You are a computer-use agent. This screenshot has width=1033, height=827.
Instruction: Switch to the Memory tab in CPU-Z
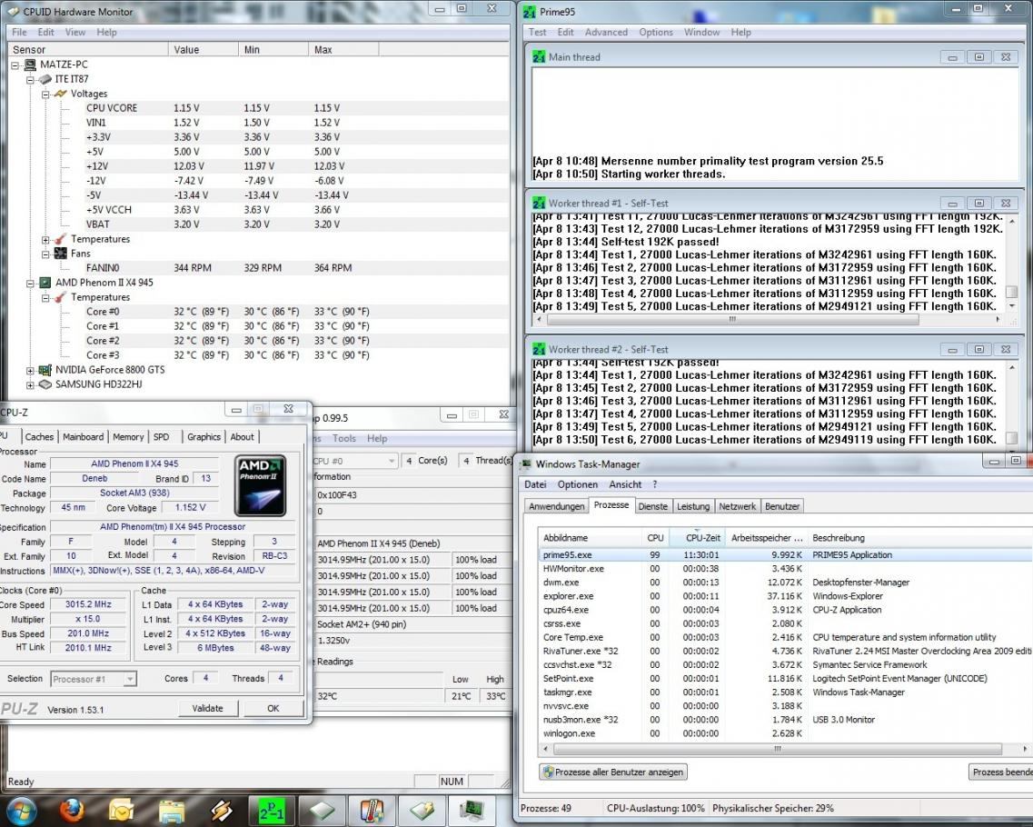point(128,437)
